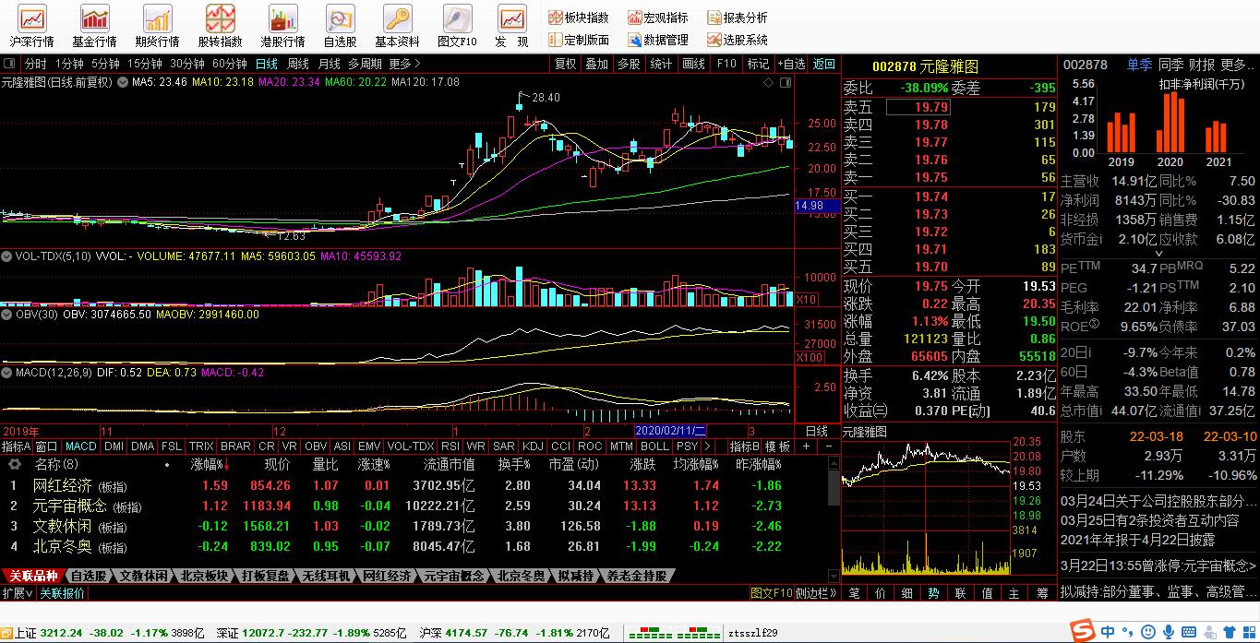Expand the MA indicator dropdown arrow
The width and height of the screenshot is (1260, 643).
pyautogui.click(x=123, y=82)
